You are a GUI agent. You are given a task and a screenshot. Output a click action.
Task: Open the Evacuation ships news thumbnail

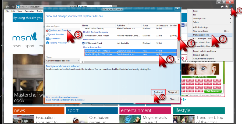click(x=23, y=119)
